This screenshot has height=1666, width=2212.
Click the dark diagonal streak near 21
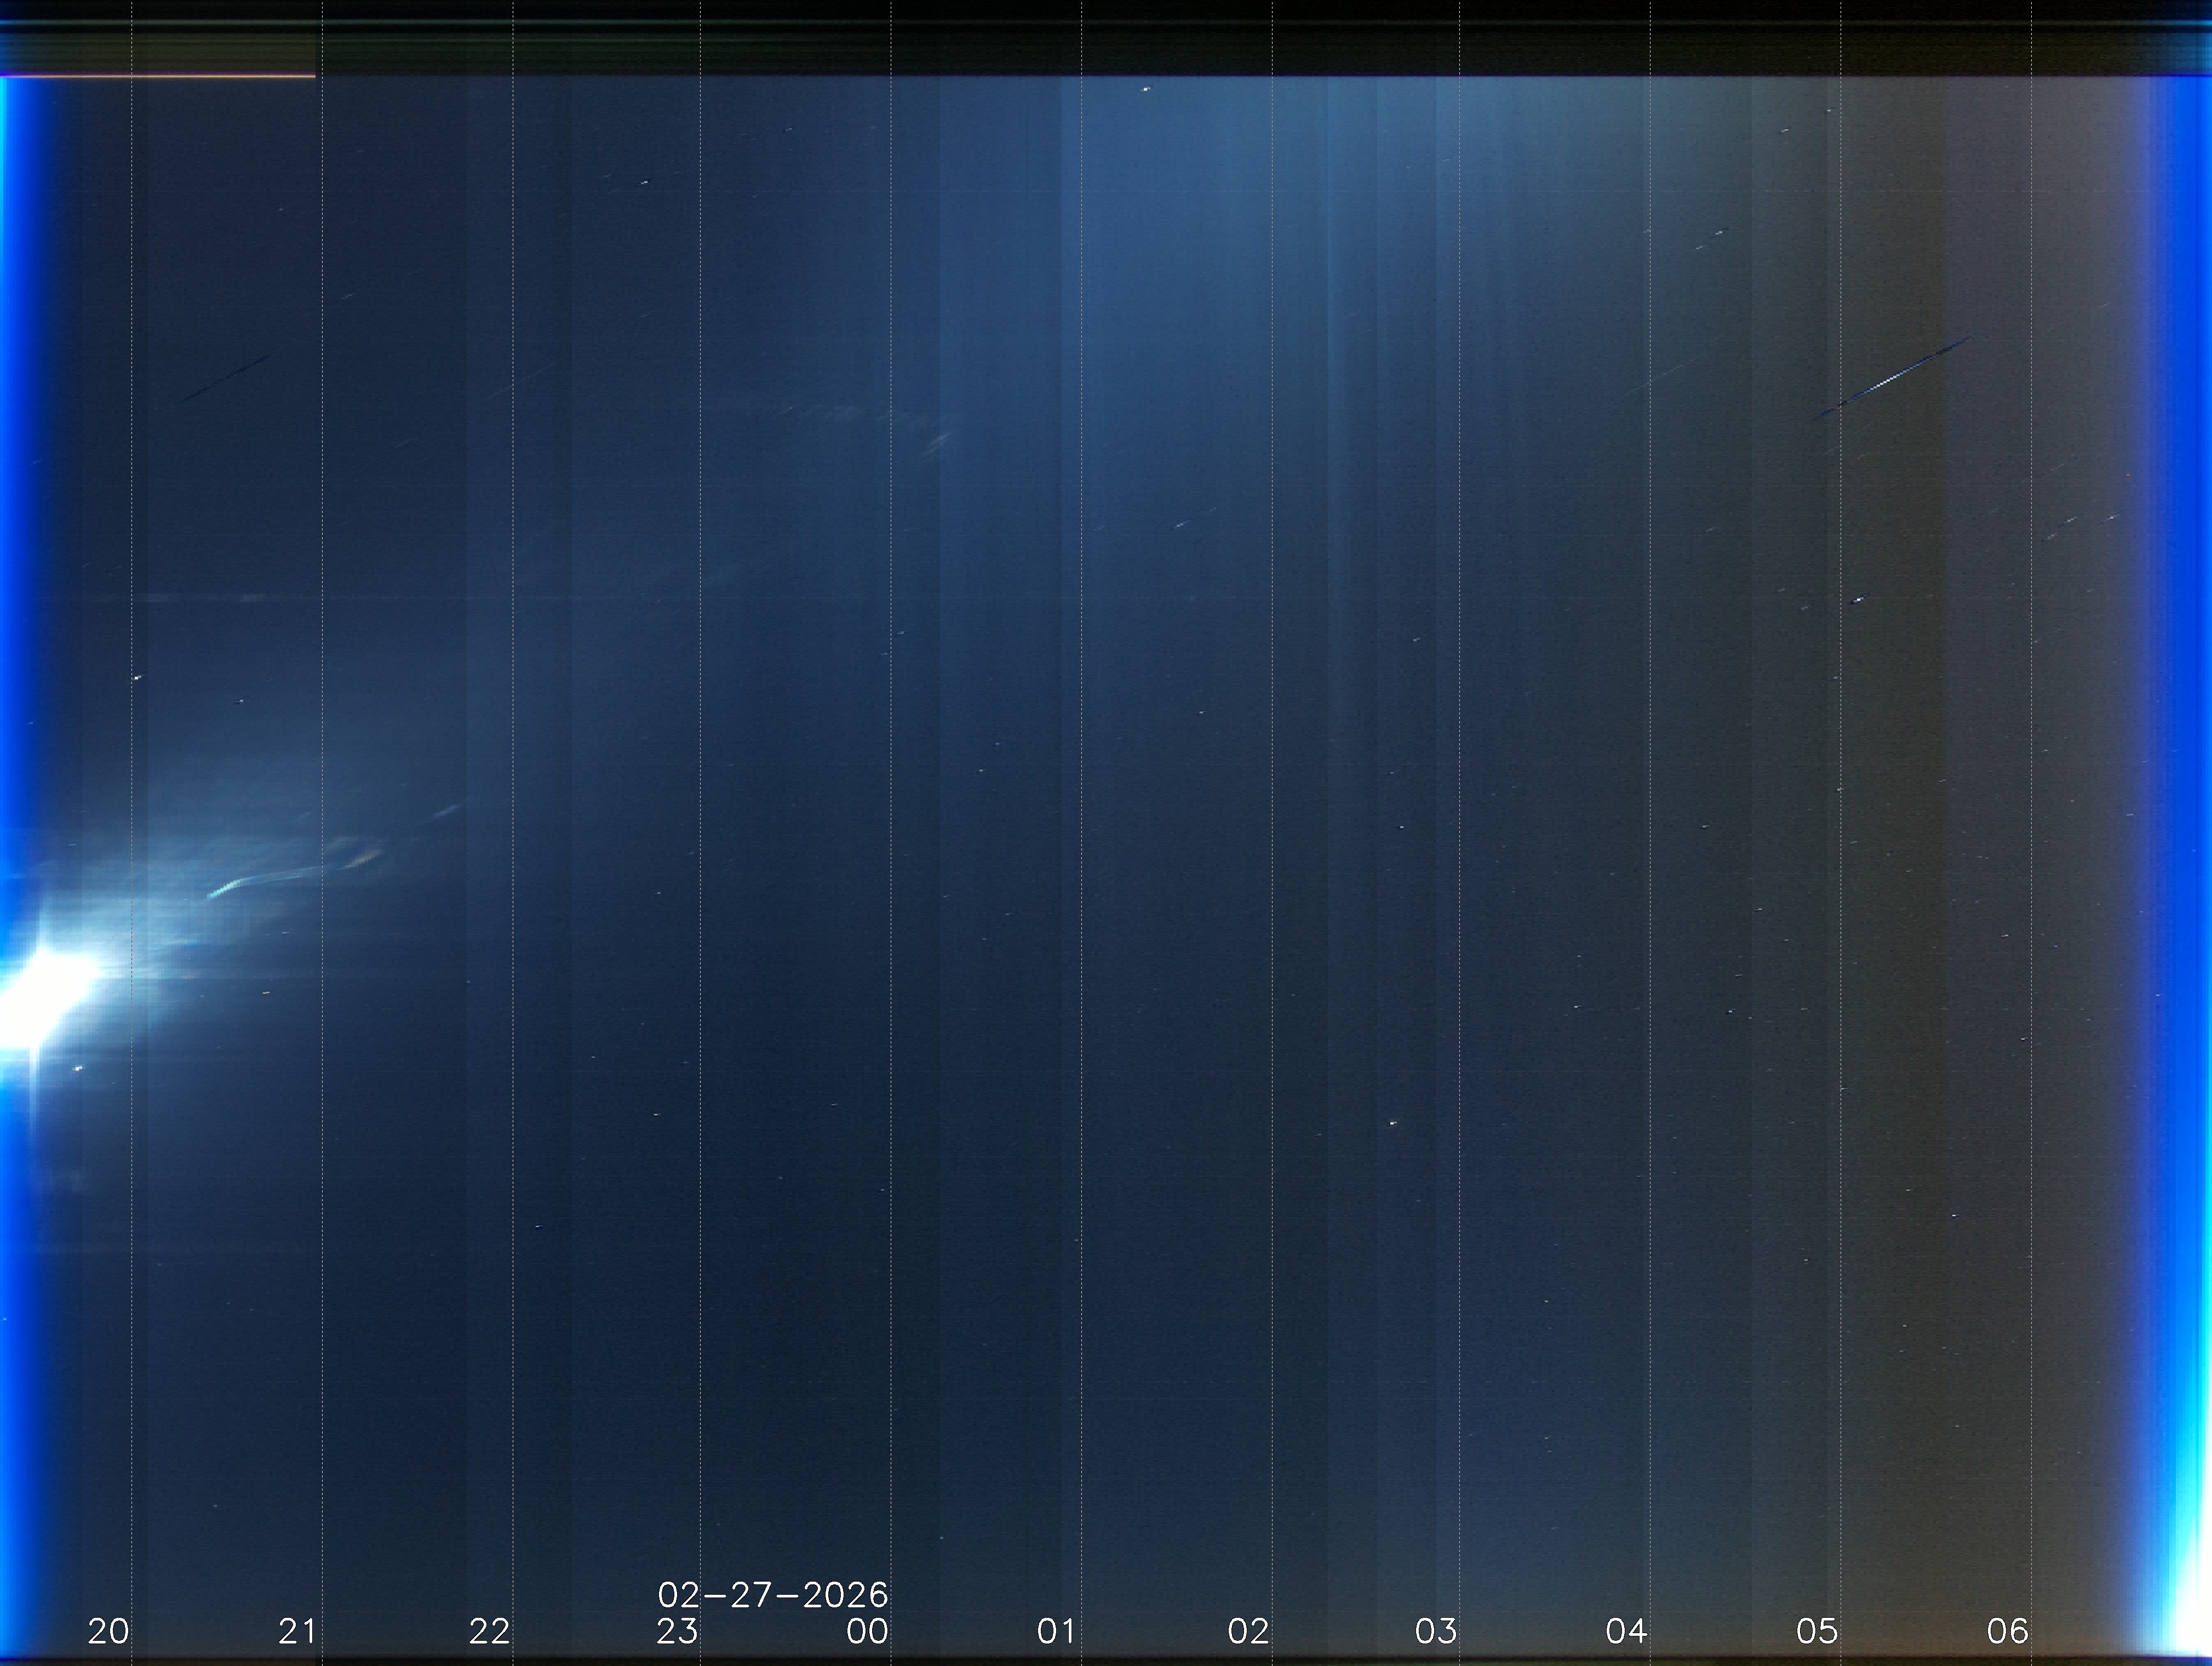[226, 378]
